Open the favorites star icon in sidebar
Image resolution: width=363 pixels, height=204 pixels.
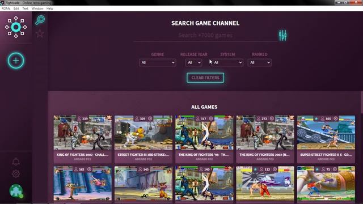[x=40, y=34]
